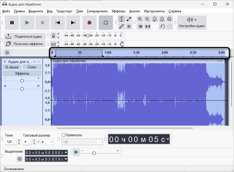Check the Привязать checkbox

(63, 135)
